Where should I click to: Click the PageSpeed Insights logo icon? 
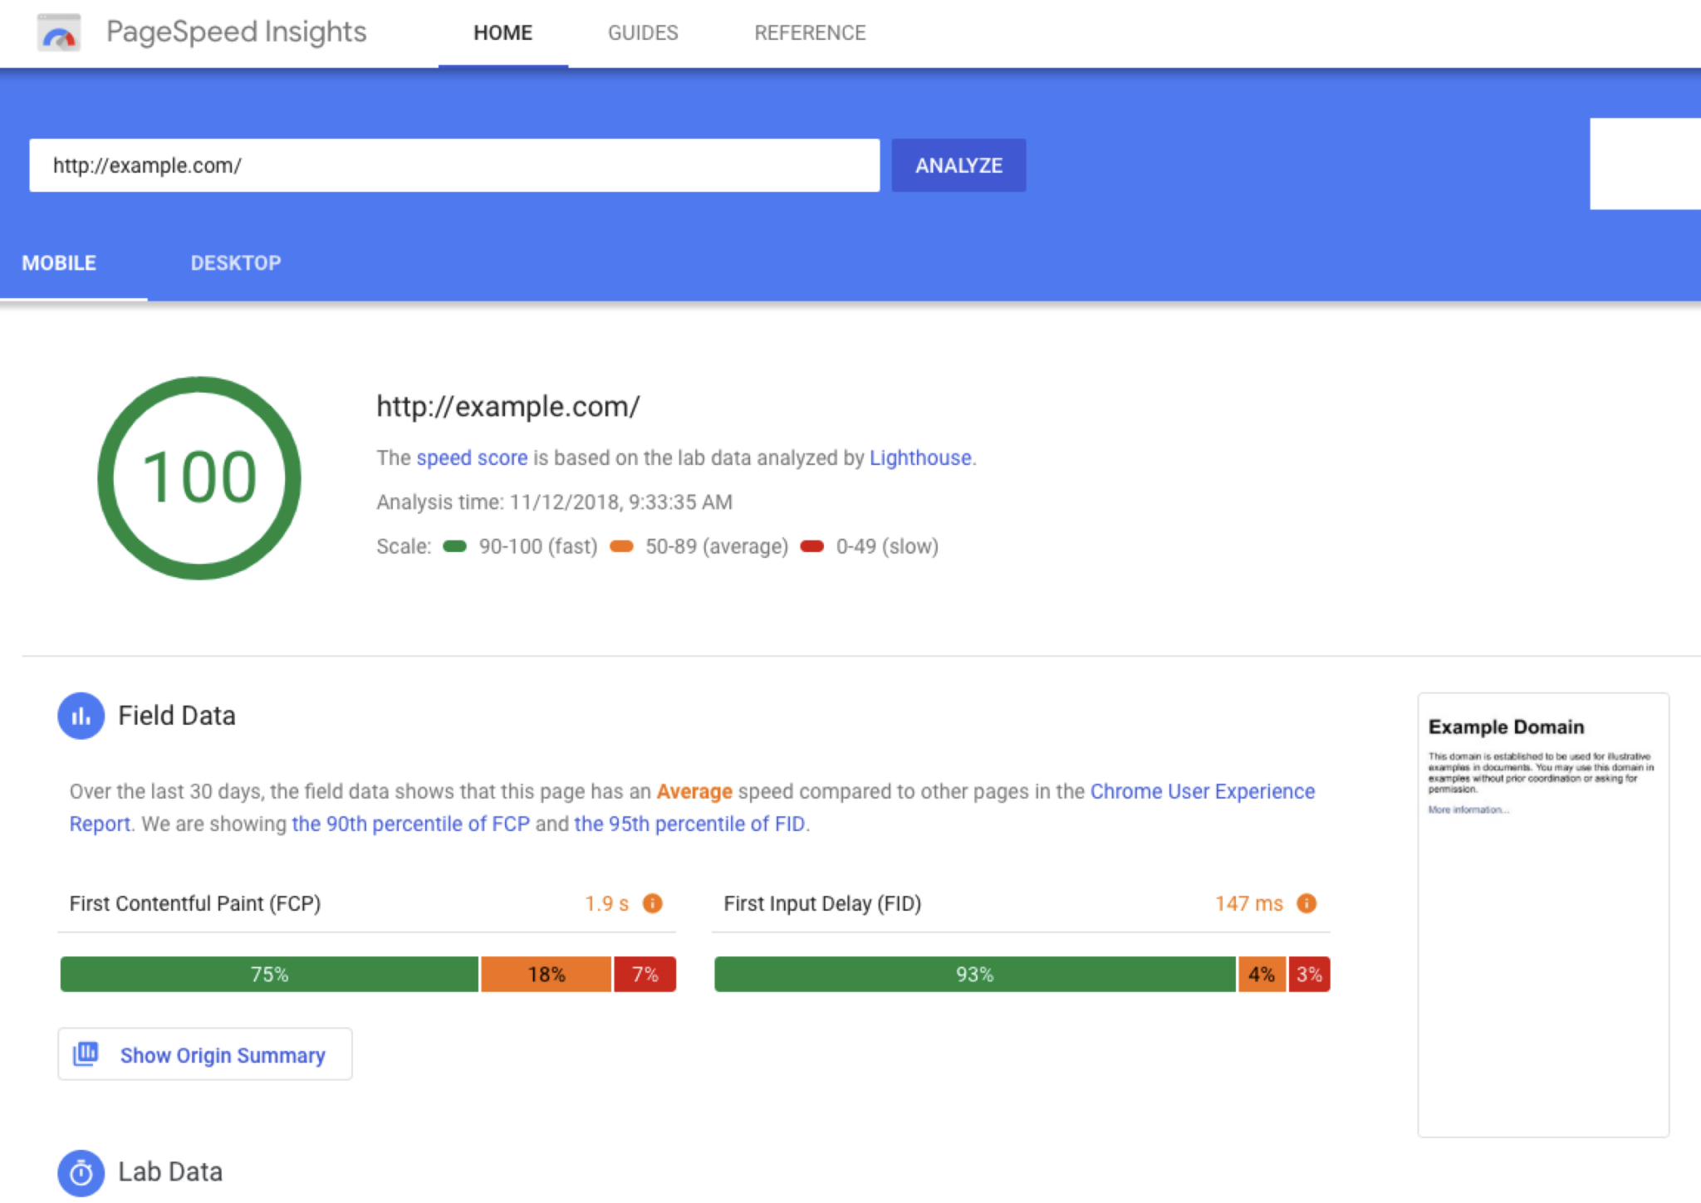[59, 32]
